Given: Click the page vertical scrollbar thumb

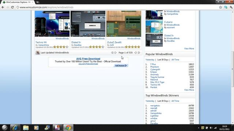Looking at the screenshot, I should click(233, 69).
